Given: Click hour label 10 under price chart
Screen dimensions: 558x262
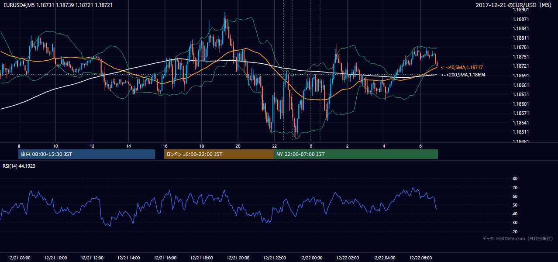Looking at the screenshot, I should click(55, 146).
